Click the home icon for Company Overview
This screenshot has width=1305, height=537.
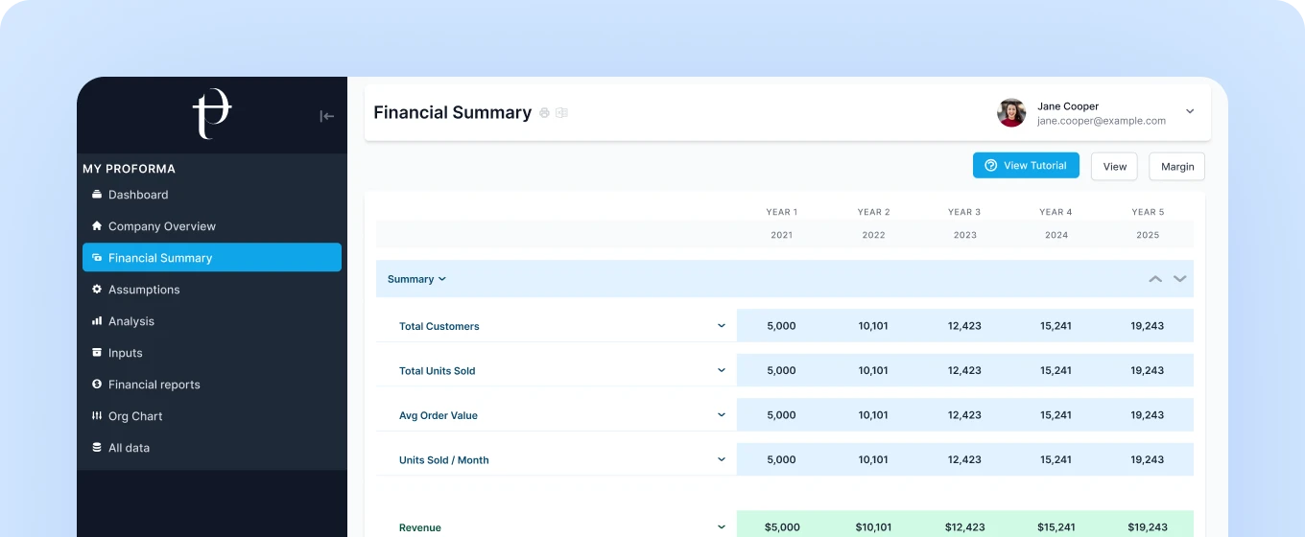click(x=97, y=226)
